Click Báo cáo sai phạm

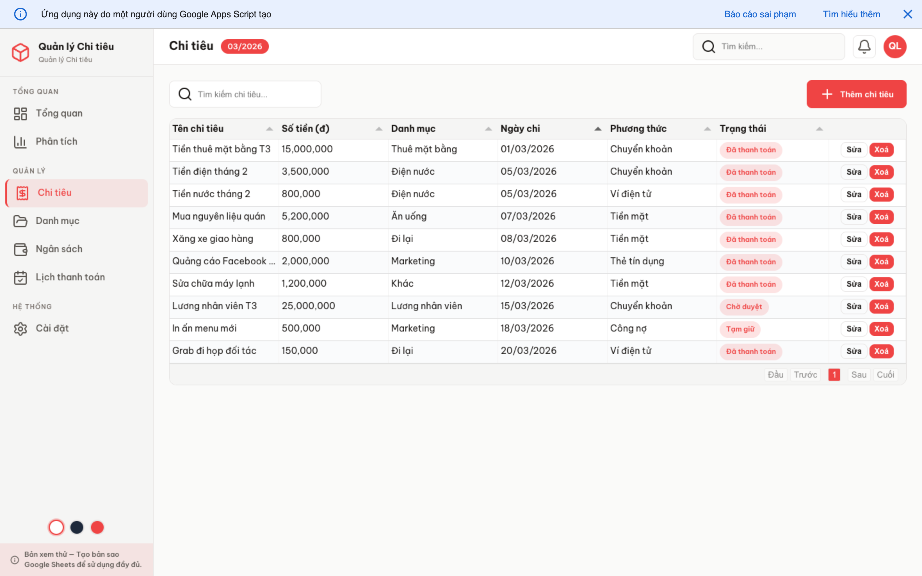(760, 14)
